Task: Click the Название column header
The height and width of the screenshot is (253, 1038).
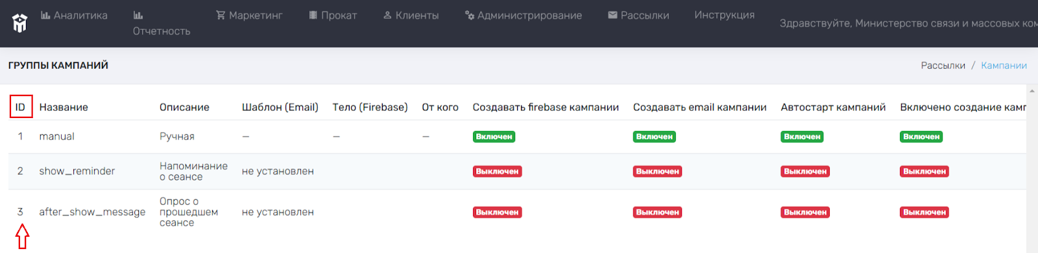Action: point(64,107)
